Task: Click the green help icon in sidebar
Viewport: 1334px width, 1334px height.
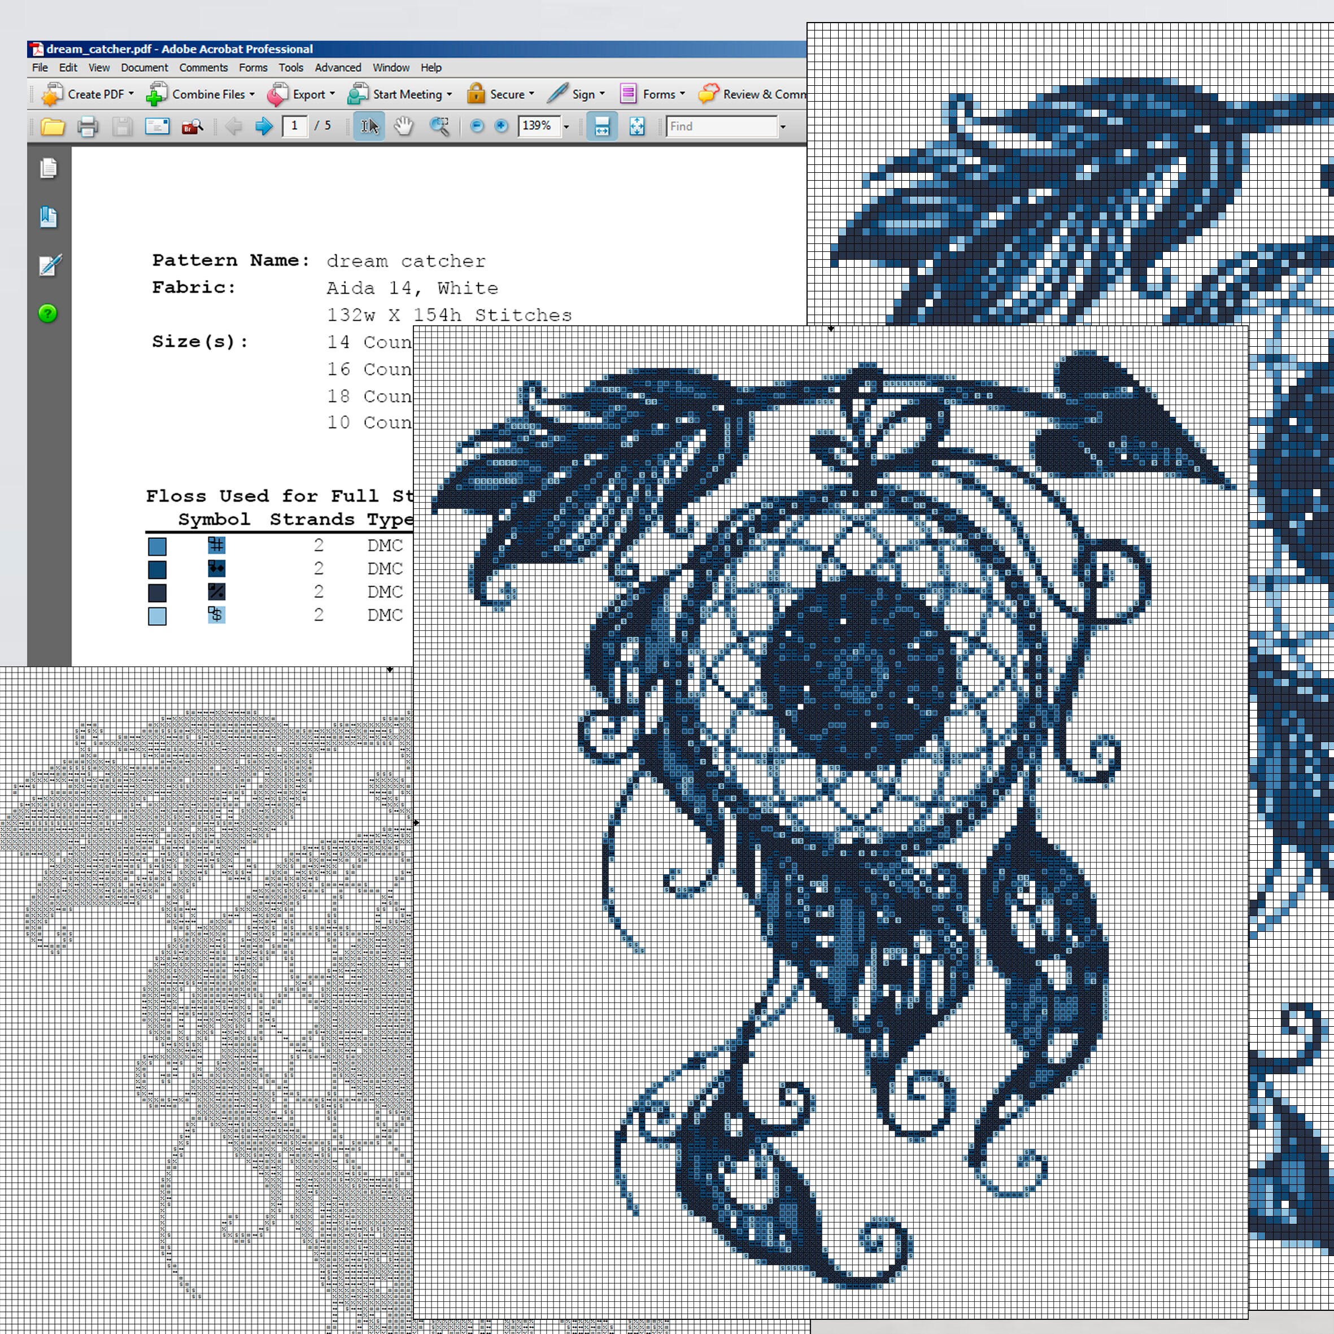Action: click(47, 313)
